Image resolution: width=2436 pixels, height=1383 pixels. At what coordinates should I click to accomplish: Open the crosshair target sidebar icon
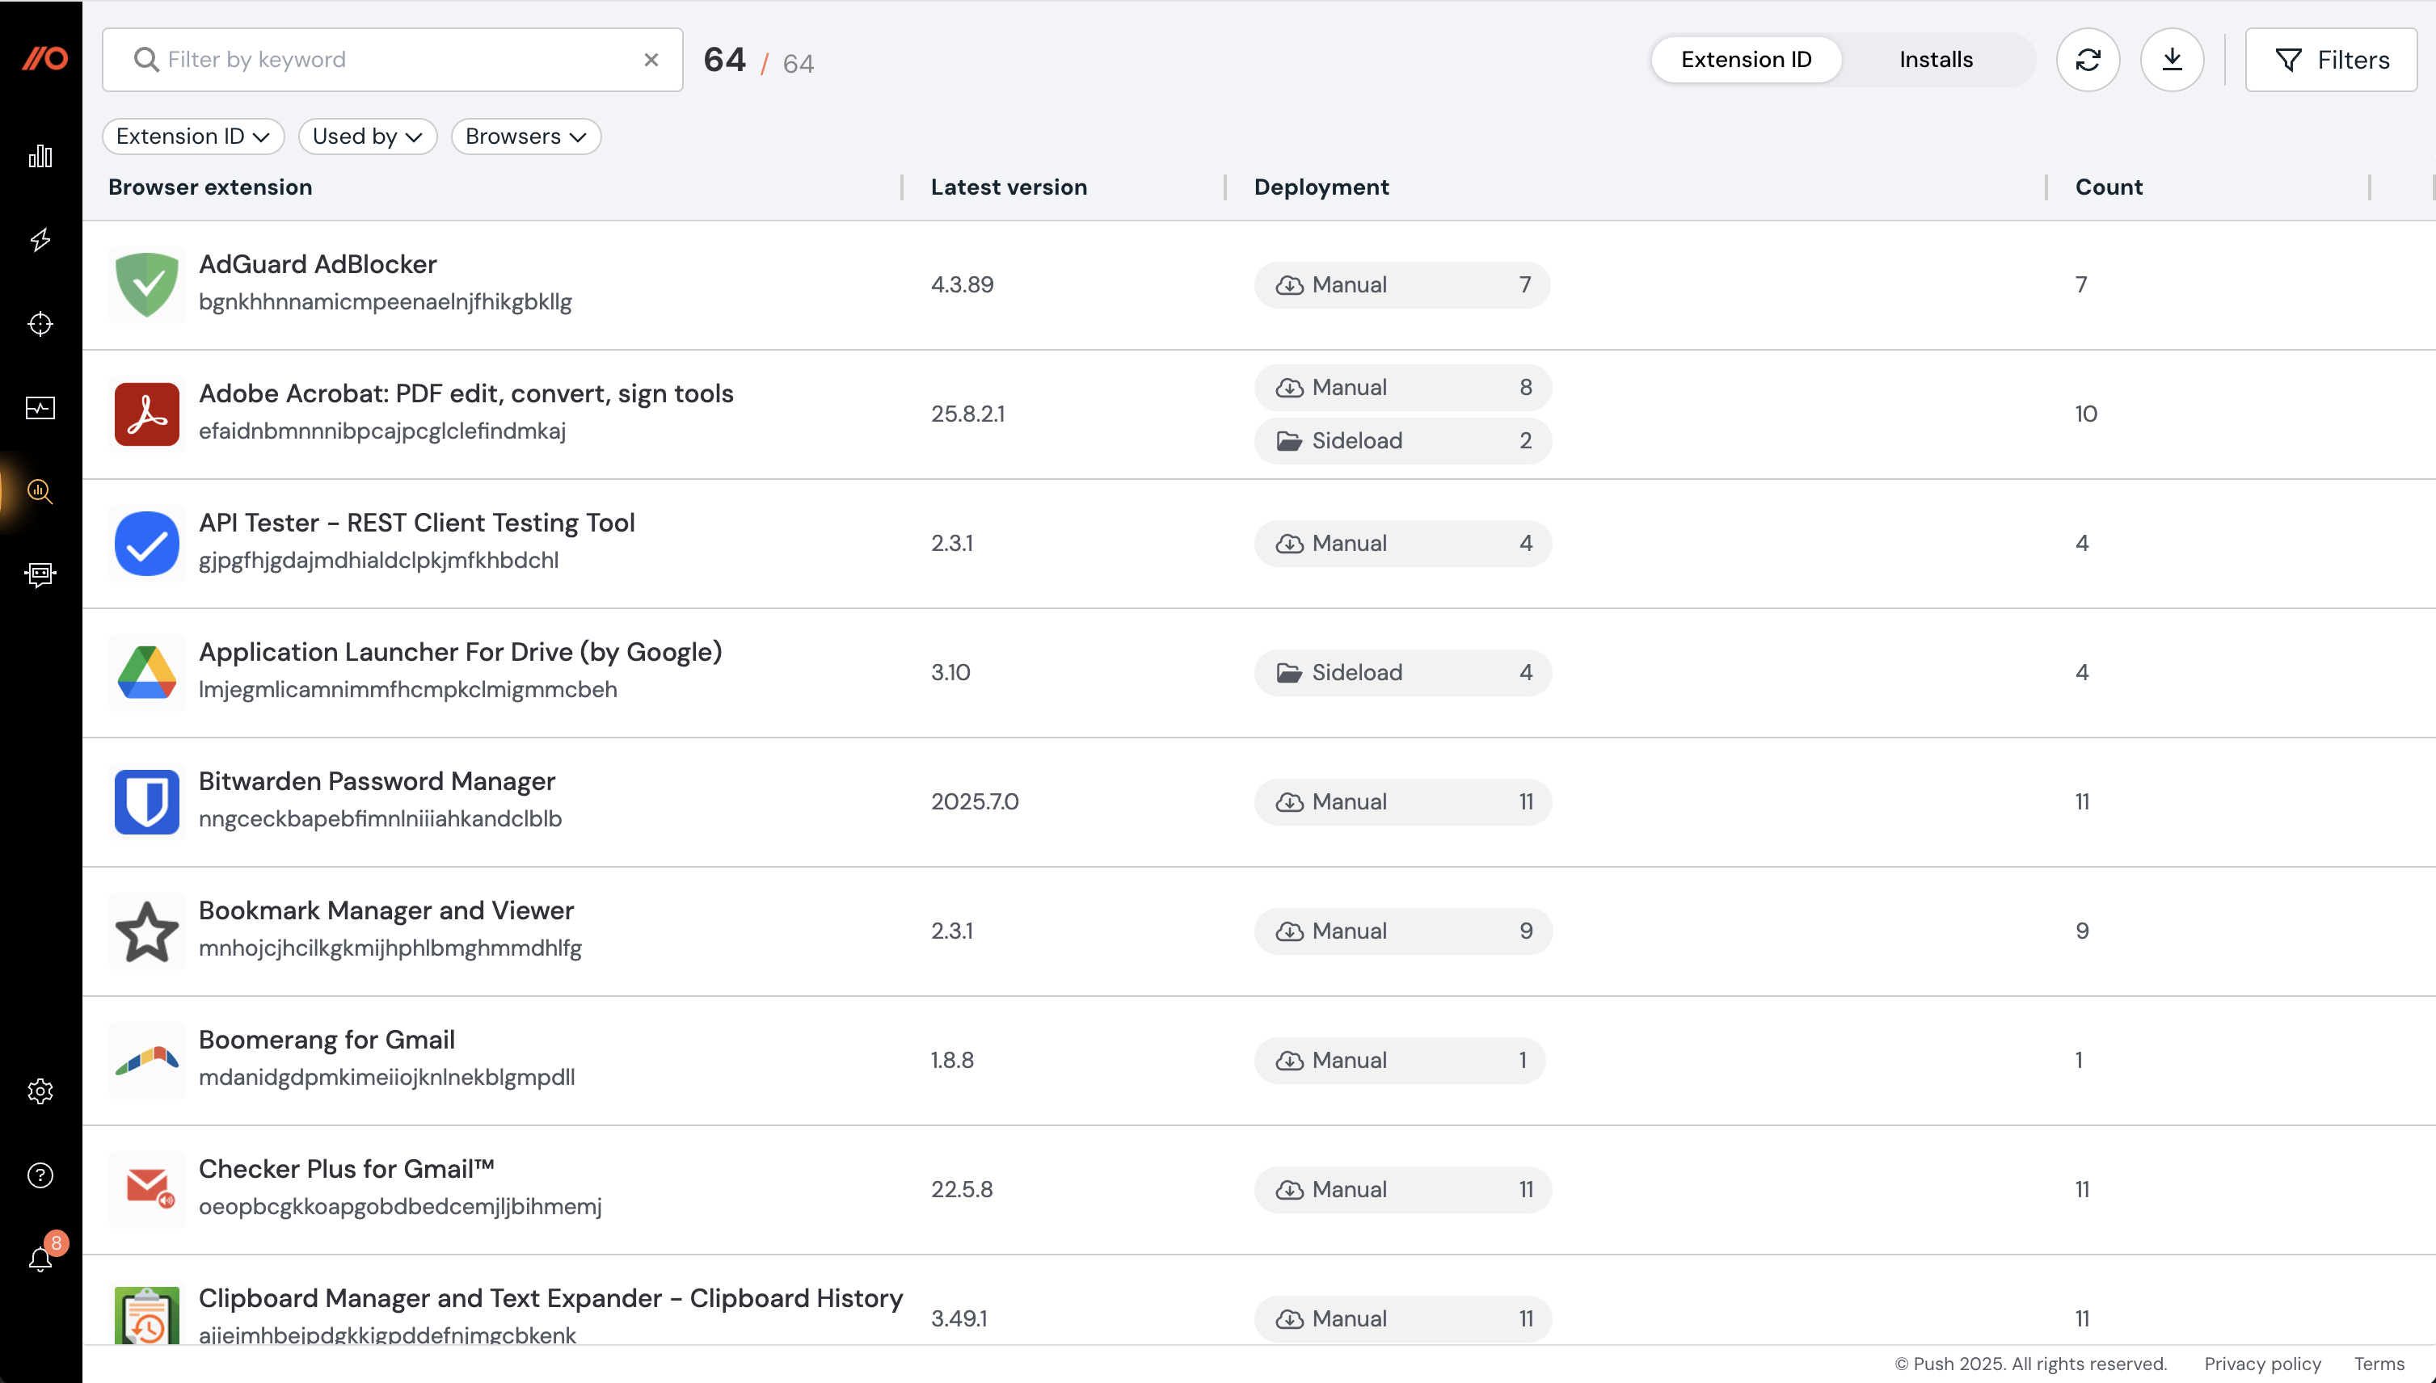(x=40, y=324)
